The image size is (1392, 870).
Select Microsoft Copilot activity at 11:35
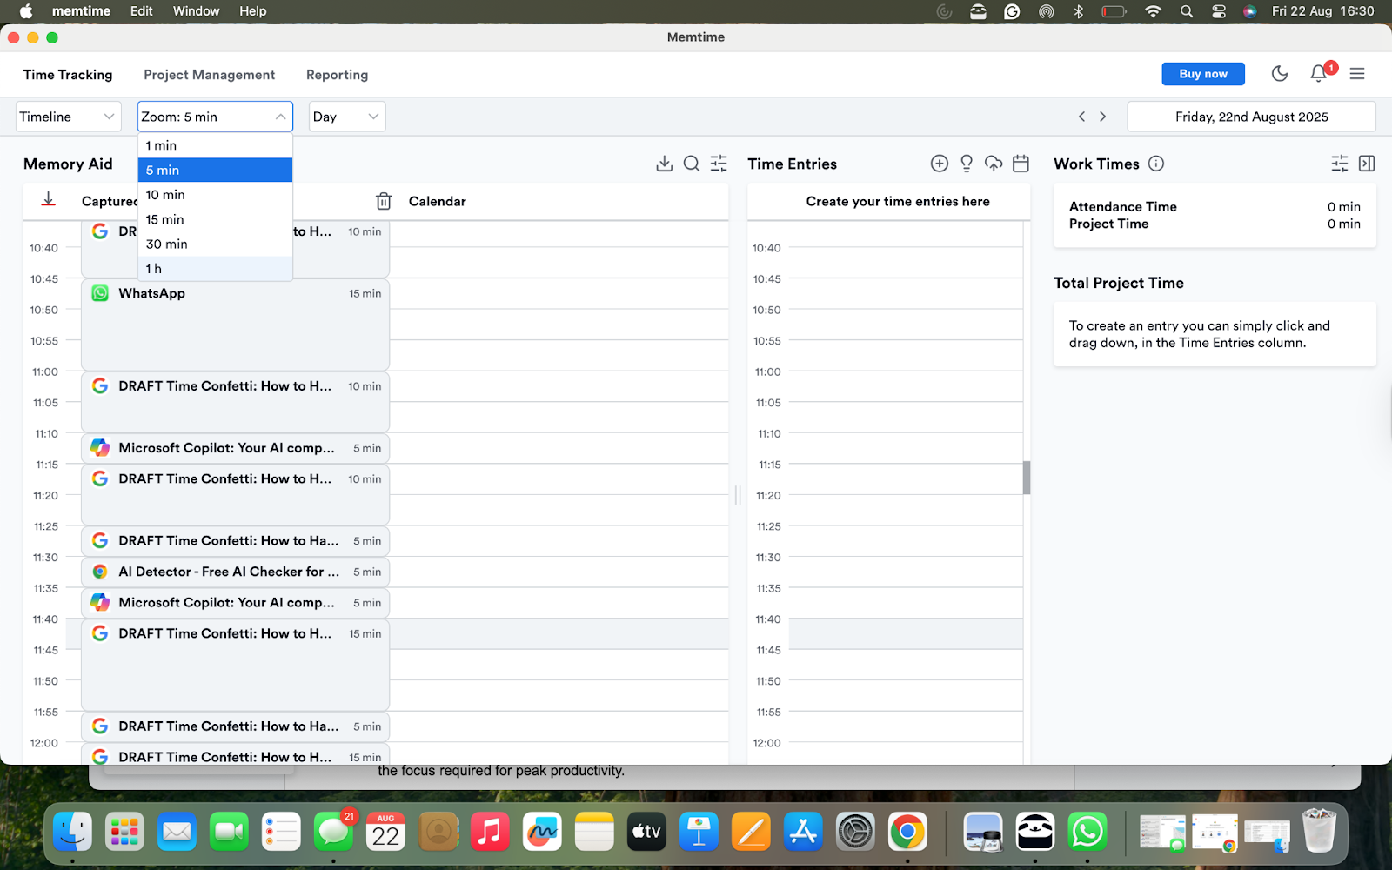tap(235, 603)
